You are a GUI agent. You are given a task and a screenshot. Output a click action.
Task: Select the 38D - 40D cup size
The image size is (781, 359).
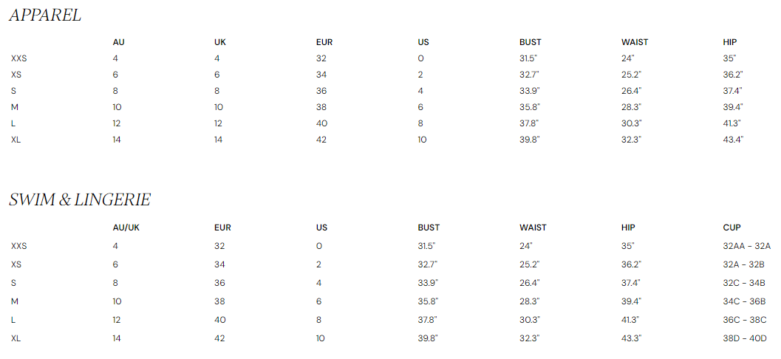[745, 338]
